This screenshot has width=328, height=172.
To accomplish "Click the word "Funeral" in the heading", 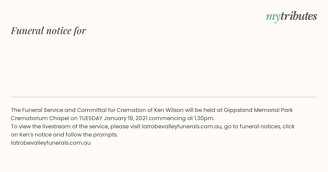I will (x=27, y=31).
